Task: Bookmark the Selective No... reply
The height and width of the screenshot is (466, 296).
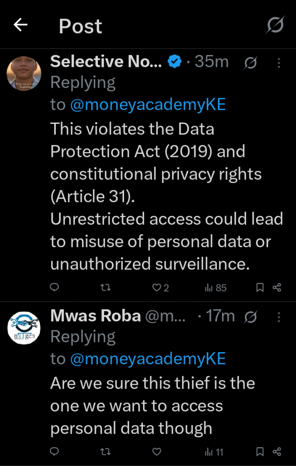Action: (x=260, y=288)
